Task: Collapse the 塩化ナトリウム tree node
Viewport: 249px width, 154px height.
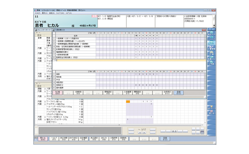Action: [x=45, y=119]
